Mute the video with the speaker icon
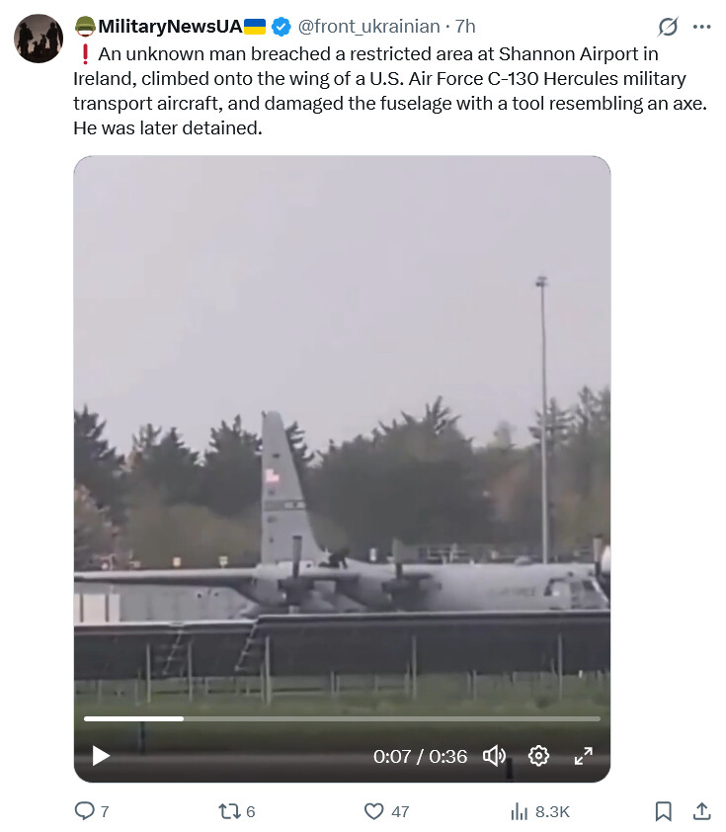The width and height of the screenshot is (726, 832). coord(494,756)
